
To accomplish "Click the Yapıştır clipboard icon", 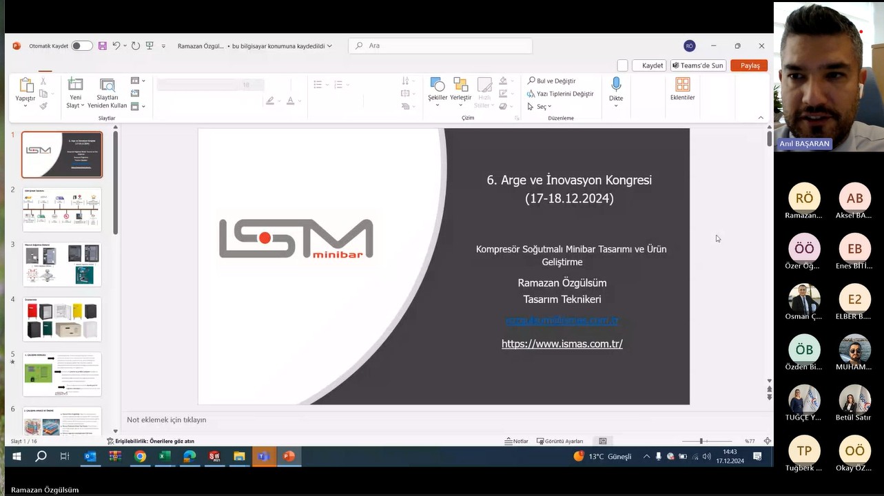I will tap(25, 85).
